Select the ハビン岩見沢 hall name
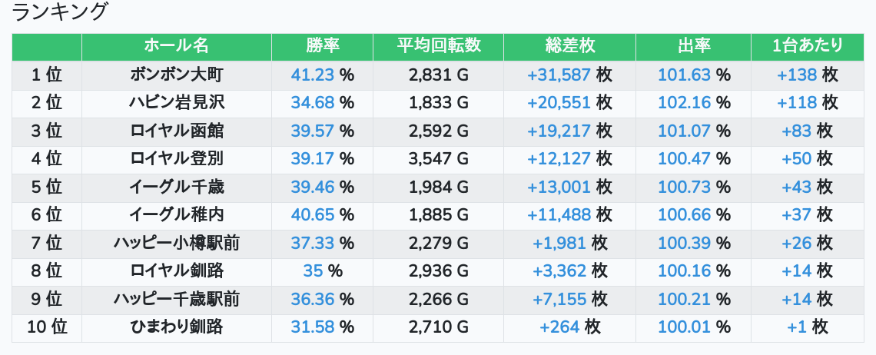 tap(177, 103)
